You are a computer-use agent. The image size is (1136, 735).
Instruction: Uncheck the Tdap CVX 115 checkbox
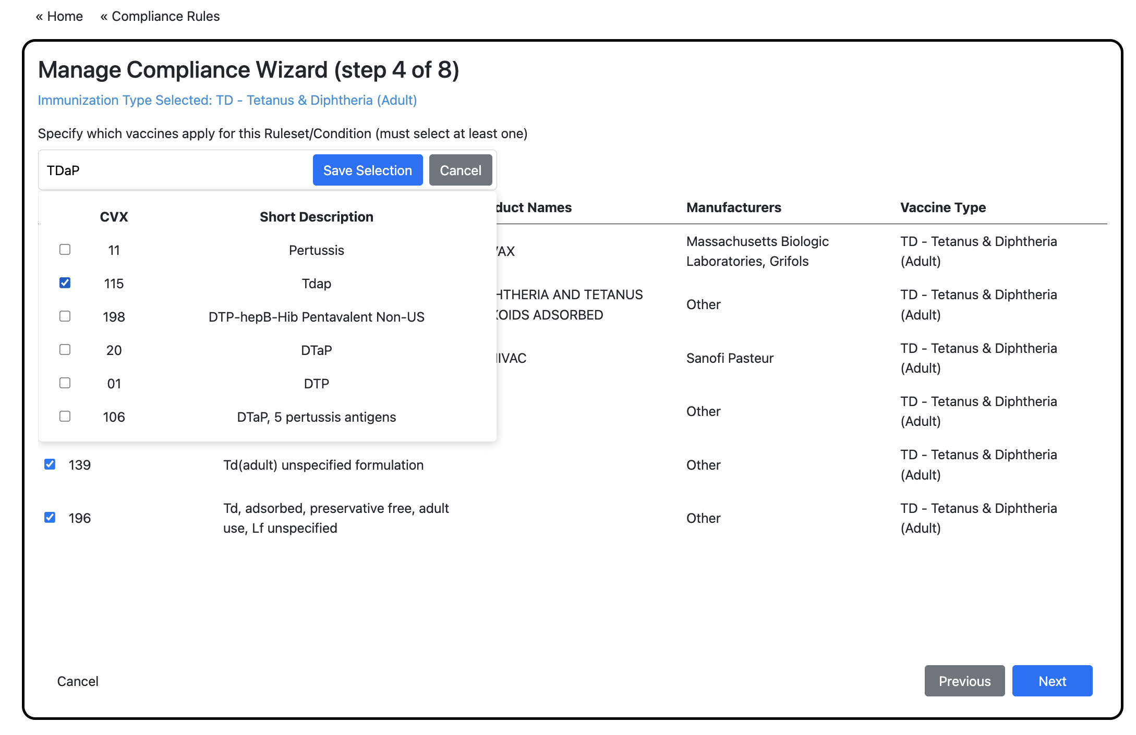pos(65,283)
